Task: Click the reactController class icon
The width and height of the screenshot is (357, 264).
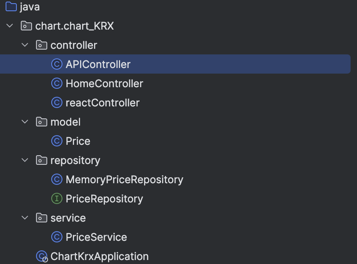Action: point(57,103)
